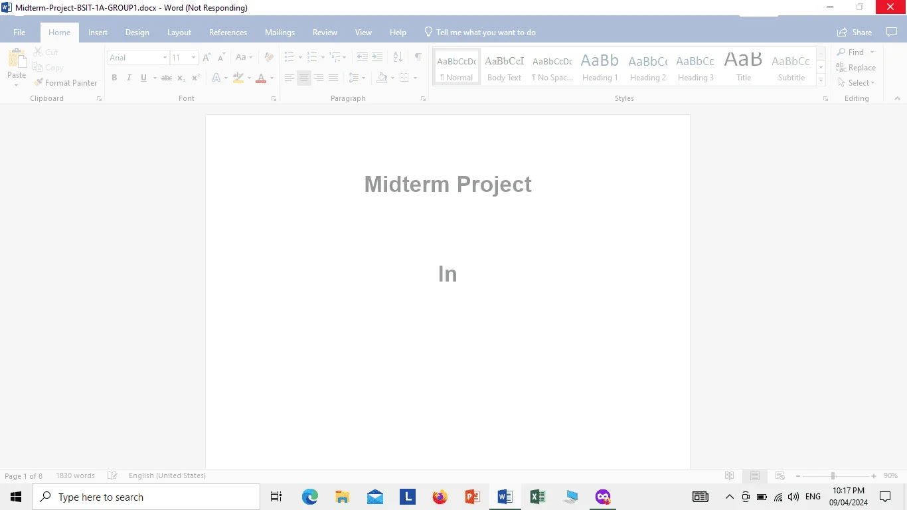This screenshot has width=907, height=510.
Task: Toggle show paragraph marks
Action: point(418,58)
